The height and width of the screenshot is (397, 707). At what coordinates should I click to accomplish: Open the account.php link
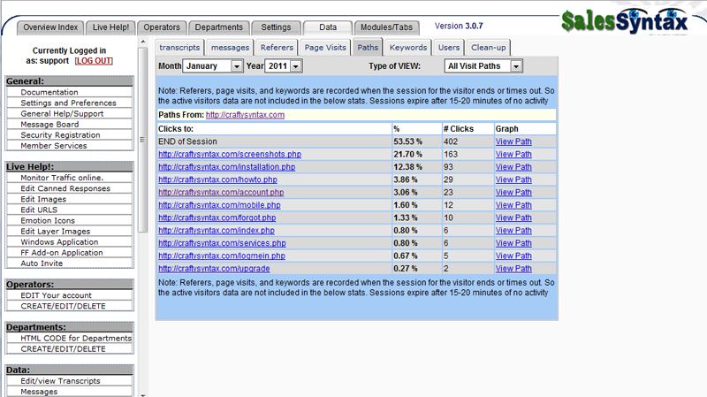pyautogui.click(x=221, y=192)
